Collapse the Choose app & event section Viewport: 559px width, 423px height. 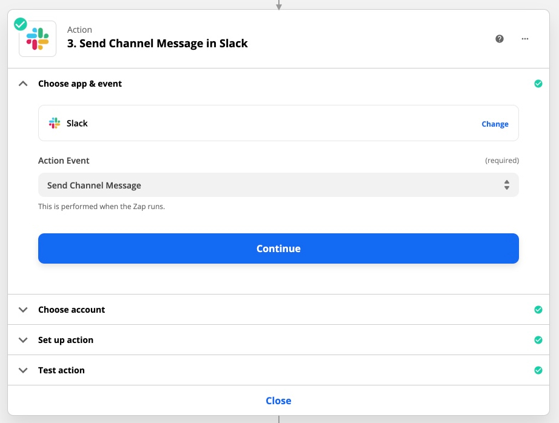pos(23,84)
